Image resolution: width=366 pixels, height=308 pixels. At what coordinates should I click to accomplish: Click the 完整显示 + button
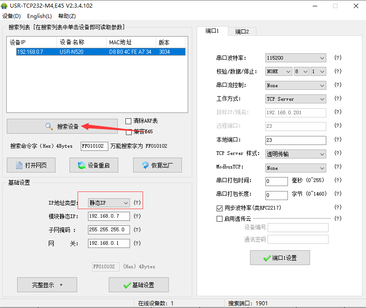coord(47,285)
